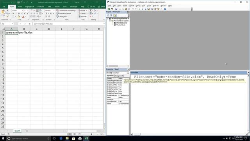The image size is (250, 141).
Task: Click Run Sub play icon in VBA toolbar
Action: pos(139,9)
